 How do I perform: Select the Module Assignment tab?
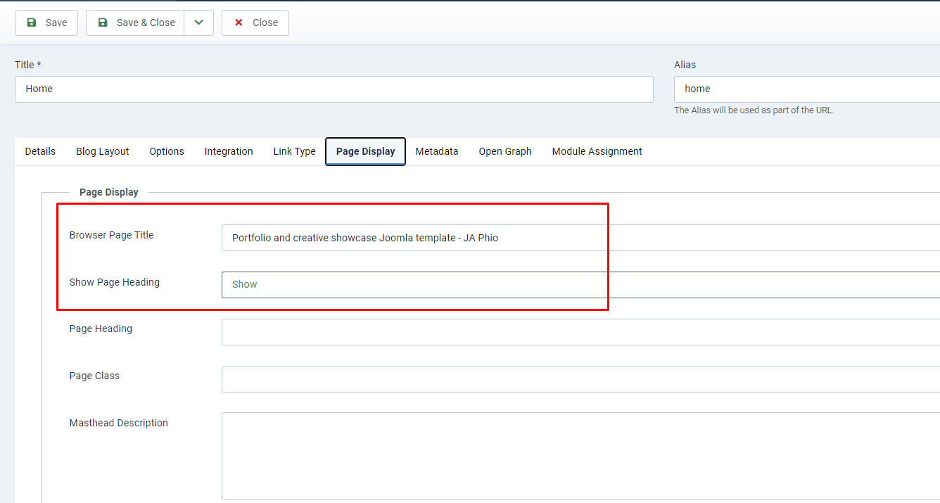597,151
